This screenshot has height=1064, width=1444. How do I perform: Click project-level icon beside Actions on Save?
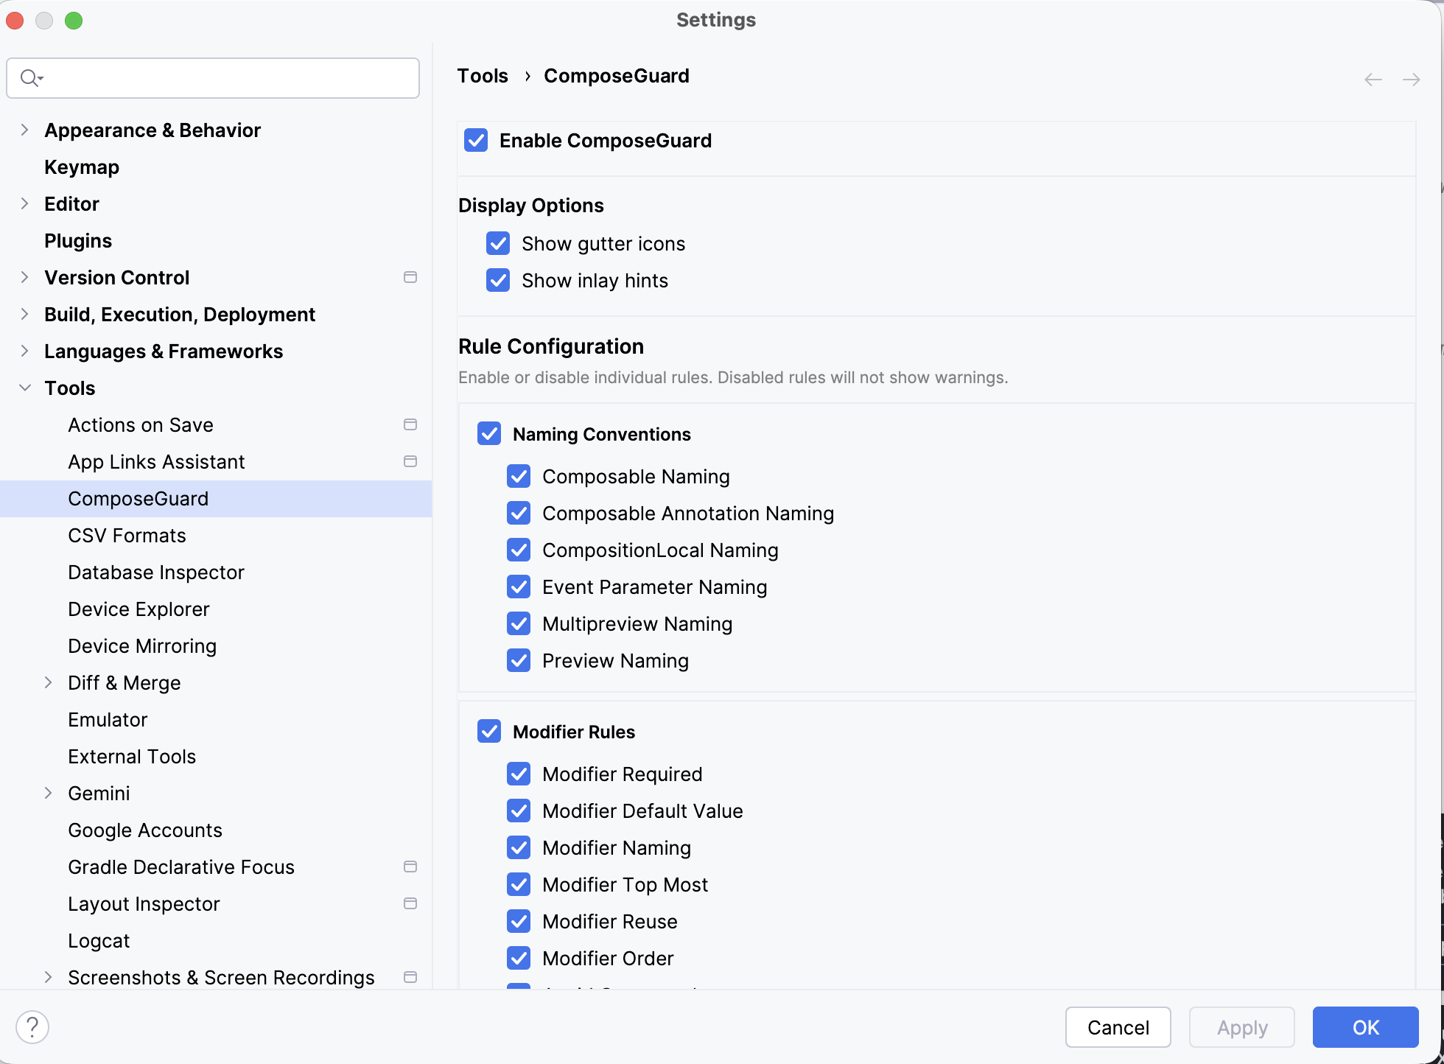point(410,424)
